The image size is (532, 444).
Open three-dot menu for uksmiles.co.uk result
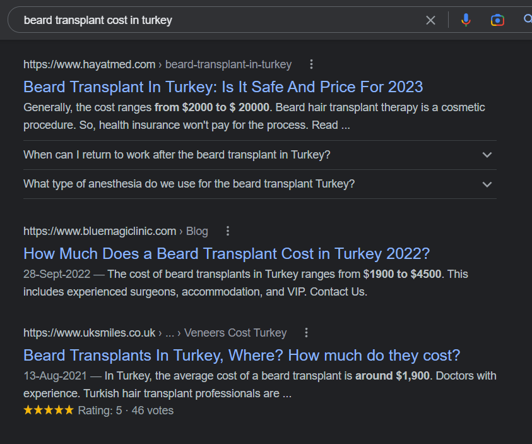pyautogui.click(x=307, y=333)
